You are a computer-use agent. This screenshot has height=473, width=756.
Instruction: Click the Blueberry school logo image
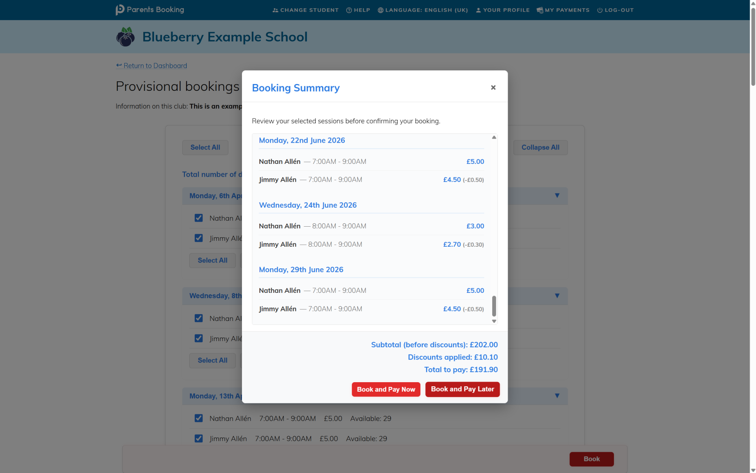click(125, 37)
